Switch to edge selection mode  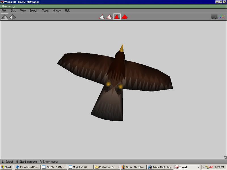tap(110, 17)
